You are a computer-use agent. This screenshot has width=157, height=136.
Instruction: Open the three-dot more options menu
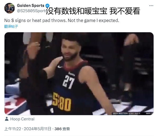(151, 6)
